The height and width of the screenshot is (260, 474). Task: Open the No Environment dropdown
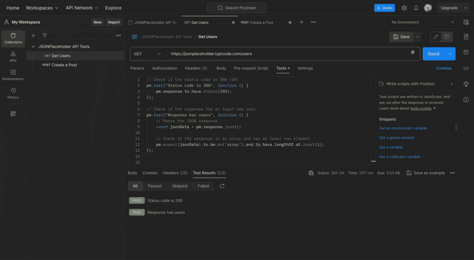coord(422,22)
